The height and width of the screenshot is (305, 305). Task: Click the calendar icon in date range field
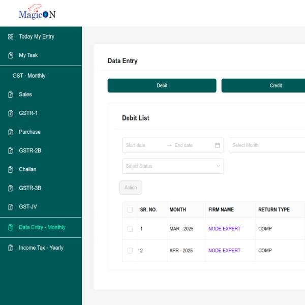(217, 145)
